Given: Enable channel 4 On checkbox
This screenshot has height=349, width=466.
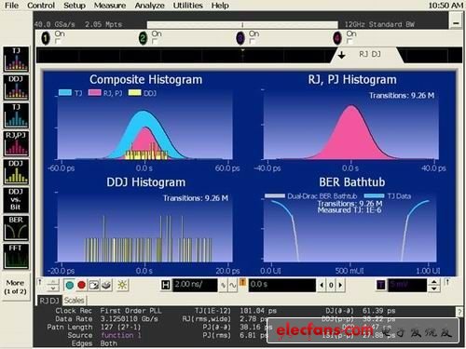Looking at the screenshot, I should click(x=349, y=41).
